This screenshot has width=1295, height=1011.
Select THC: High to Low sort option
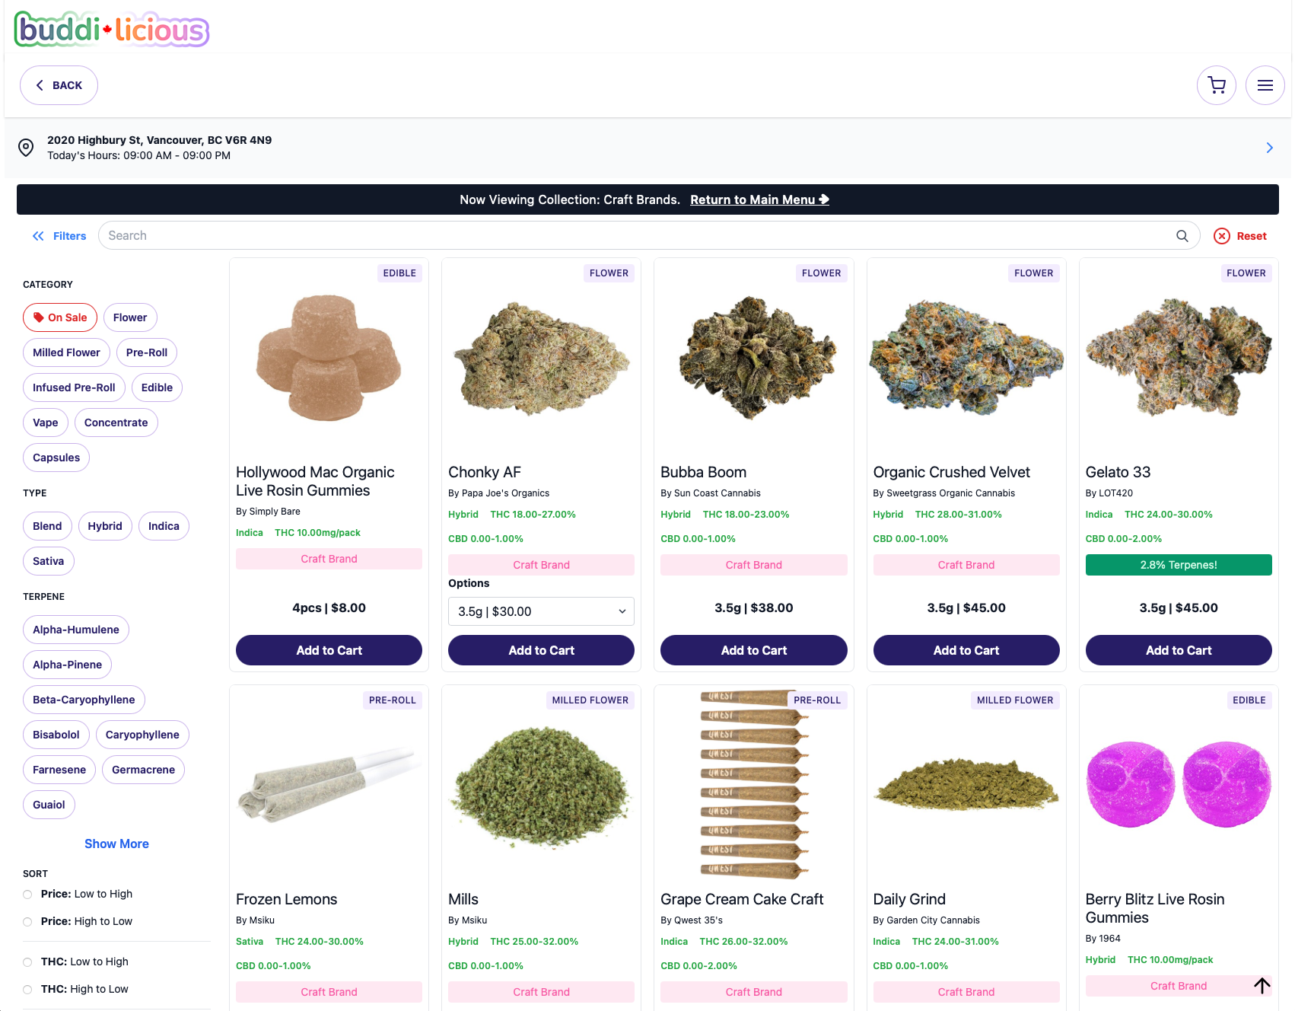(76, 989)
